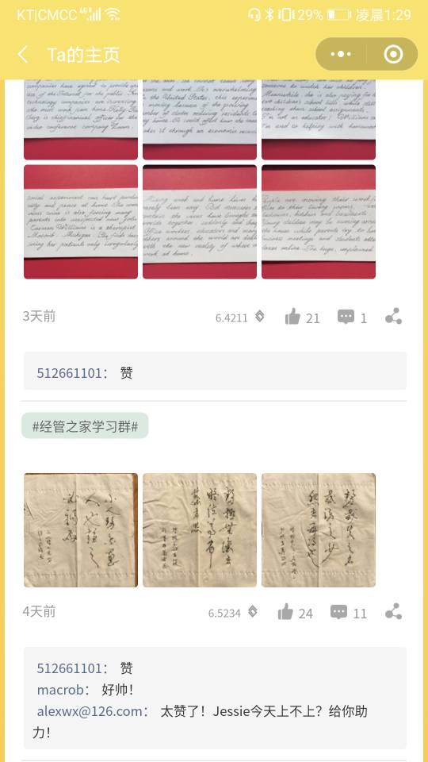The width and height of the screenshot is (428, 762).
Task: Open comments on the post with 1 comment
Action: (346, 317)
